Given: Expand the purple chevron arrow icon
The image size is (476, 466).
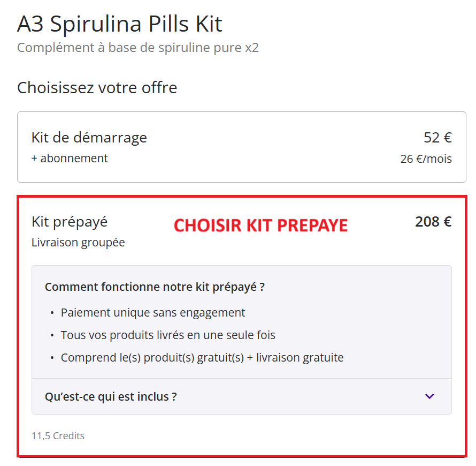Looking at the screenshot, I should (429, 396).
